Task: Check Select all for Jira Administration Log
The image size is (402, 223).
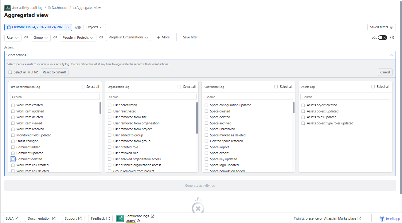Action: pyautogui.click(x=83, y=87)
